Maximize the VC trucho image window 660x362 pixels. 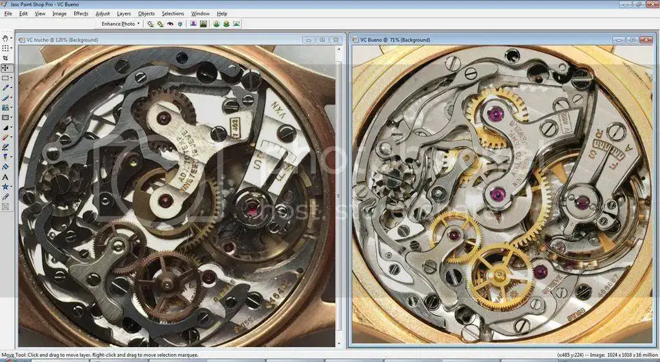point(322,40)
